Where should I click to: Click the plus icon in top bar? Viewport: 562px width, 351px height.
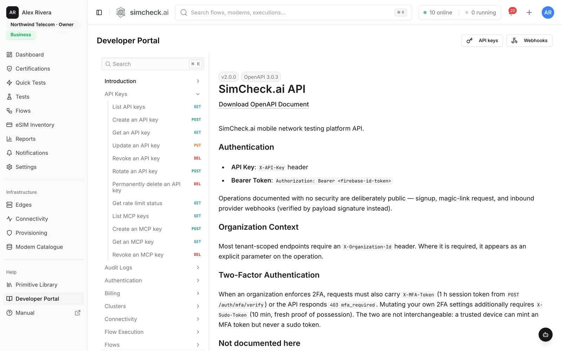click(x=529, y=13)
